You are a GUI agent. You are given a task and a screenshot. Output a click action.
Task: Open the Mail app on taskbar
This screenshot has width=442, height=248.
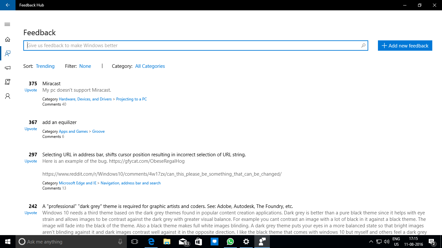[183, 242]
